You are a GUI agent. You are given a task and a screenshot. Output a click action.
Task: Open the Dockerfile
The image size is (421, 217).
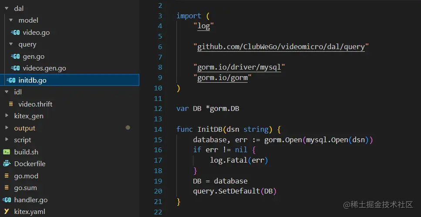[x=30, y=164]
